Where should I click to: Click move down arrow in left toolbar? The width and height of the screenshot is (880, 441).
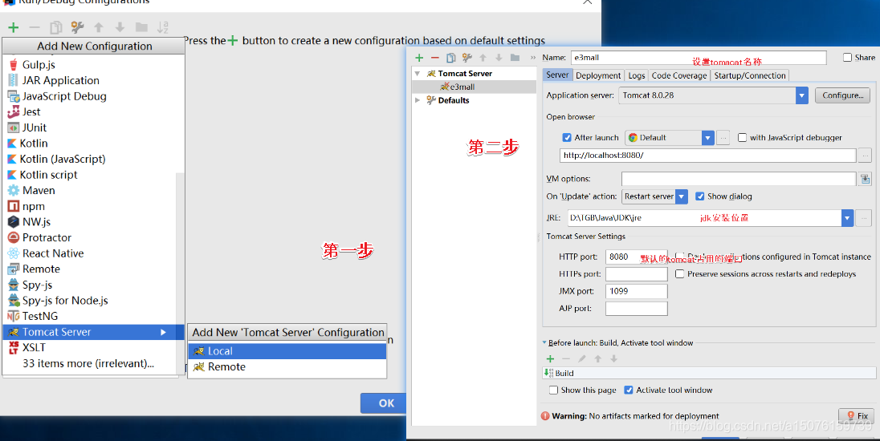pos(120,27)
